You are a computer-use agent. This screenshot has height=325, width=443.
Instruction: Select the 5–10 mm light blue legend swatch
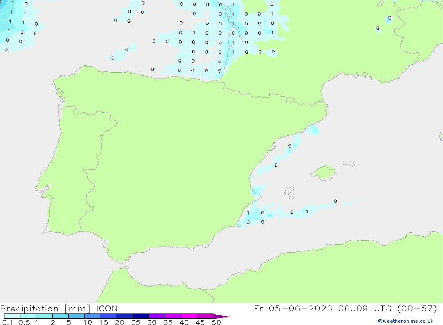click(x=77, y=316)
